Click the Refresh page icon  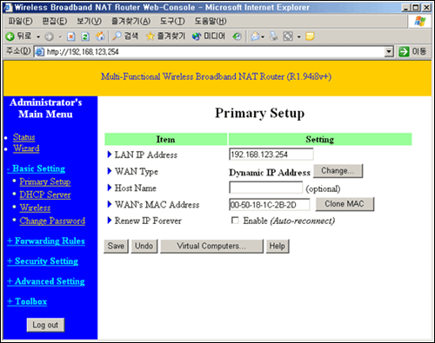pyautogui.click(x=85, y=36)
